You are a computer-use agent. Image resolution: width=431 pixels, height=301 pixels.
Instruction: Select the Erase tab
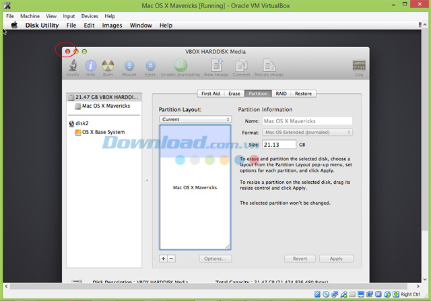(x=234, y=94)
